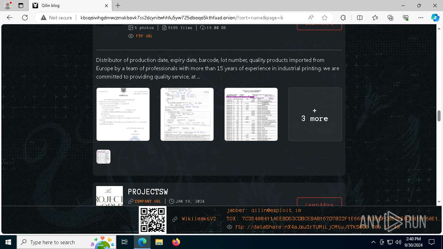This screenshot has width=443, height=249.
Task: Click the ftp://dataShare link in footer
Action: [x=317, y=227]
